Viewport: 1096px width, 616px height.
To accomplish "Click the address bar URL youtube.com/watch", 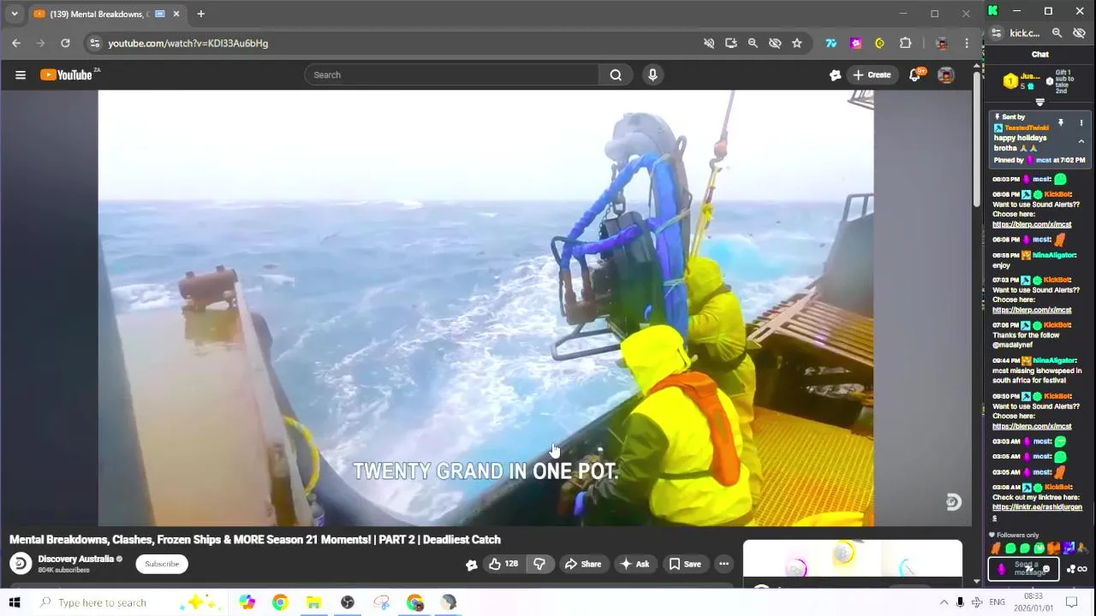I will (188, 43).
